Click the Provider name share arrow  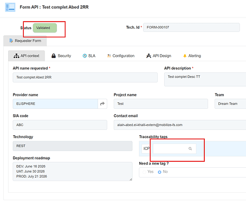tap(102, 104)
